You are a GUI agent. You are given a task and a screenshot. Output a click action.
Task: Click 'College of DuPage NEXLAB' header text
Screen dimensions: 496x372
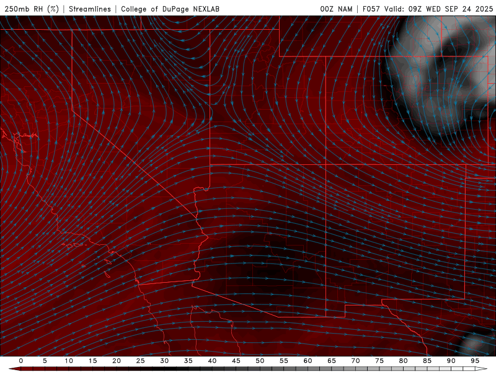pyautogui.click(x=170, y=9)
